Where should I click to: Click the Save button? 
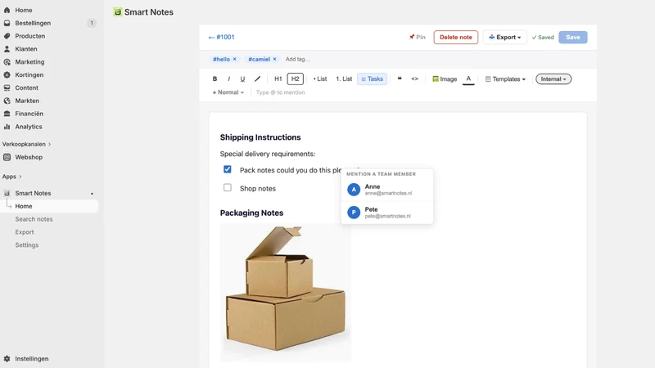point(572,37)
